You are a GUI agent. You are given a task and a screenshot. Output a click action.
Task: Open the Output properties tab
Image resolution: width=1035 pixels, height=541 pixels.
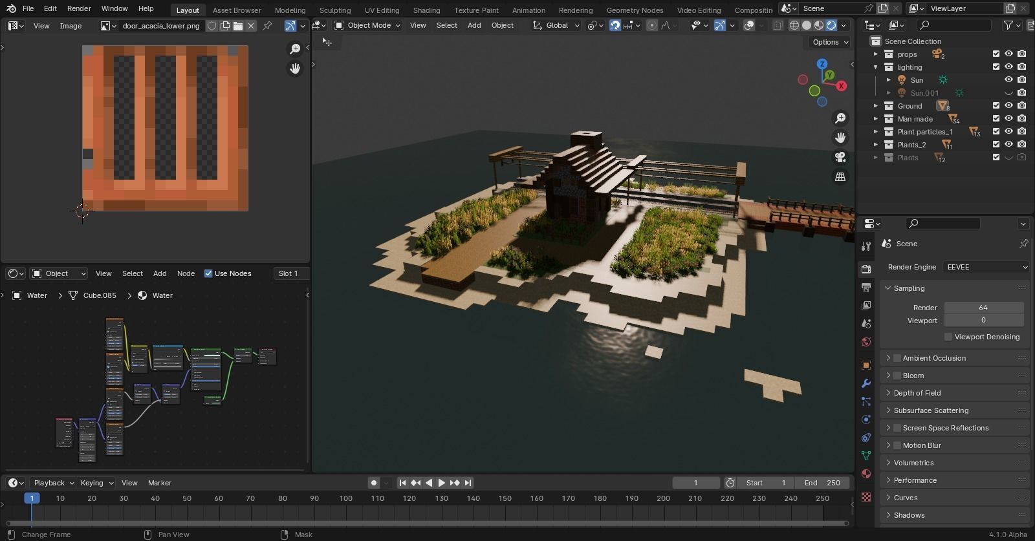[x=866, y=287]
